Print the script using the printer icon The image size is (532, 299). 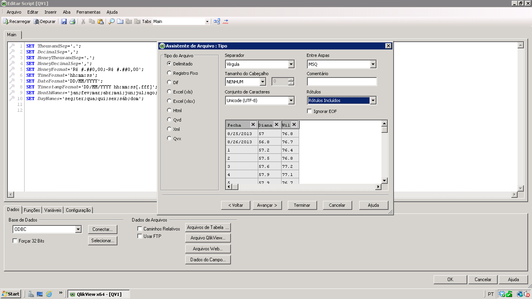tap(72, 21)
